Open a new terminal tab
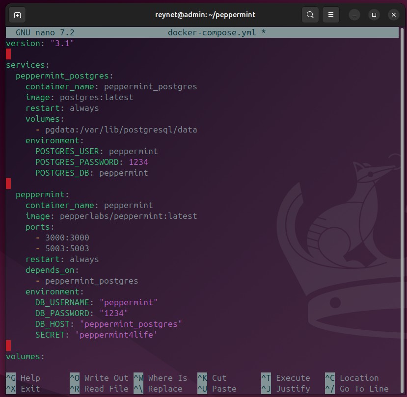 17,15
